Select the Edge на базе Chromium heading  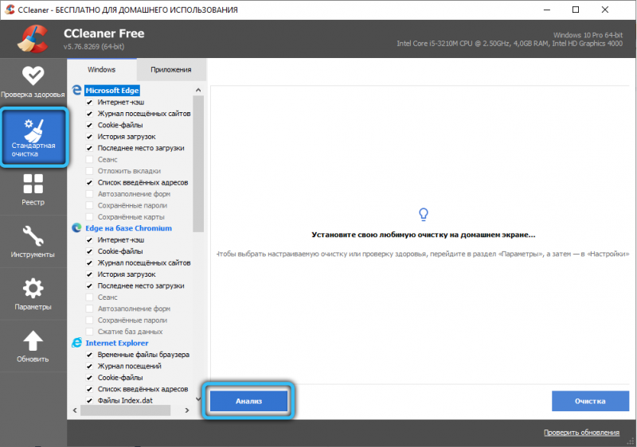tap(128, 228)
